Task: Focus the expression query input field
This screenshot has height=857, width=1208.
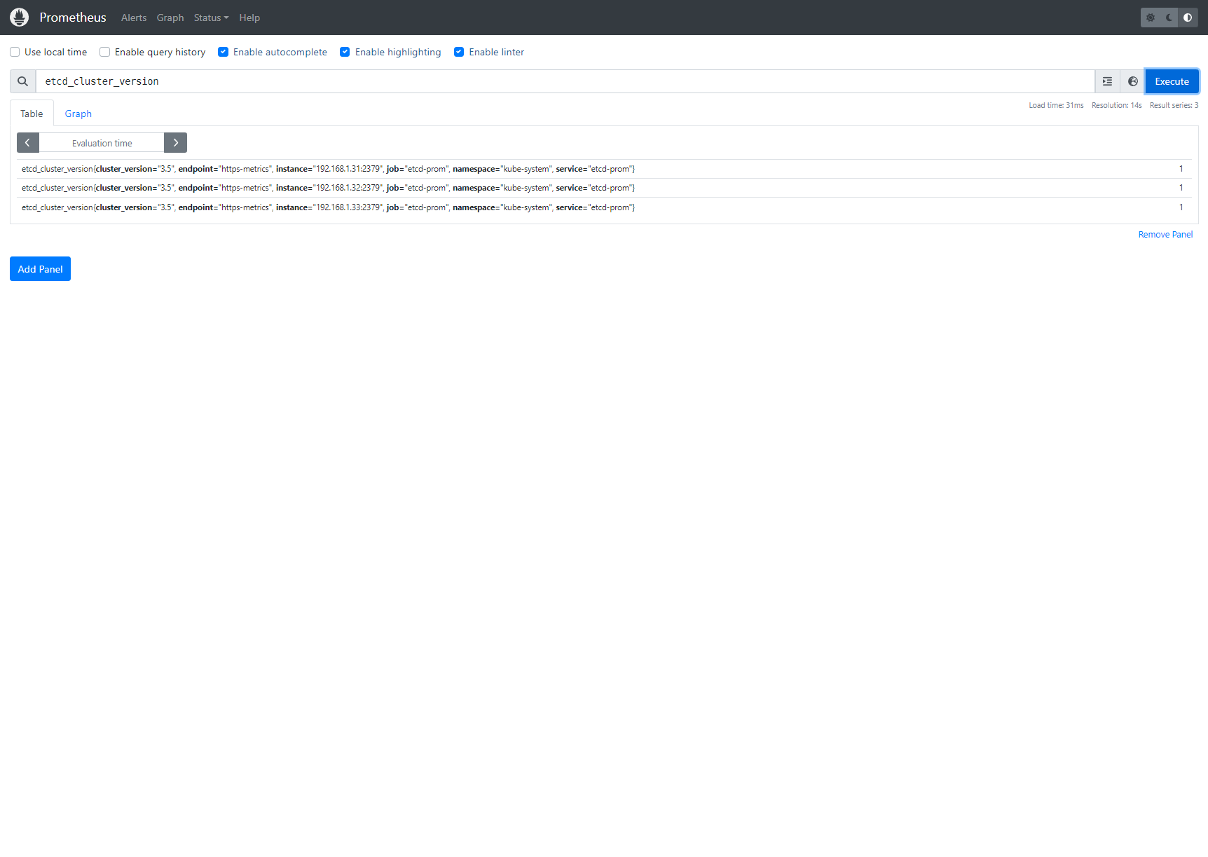Action: point(565,81)
